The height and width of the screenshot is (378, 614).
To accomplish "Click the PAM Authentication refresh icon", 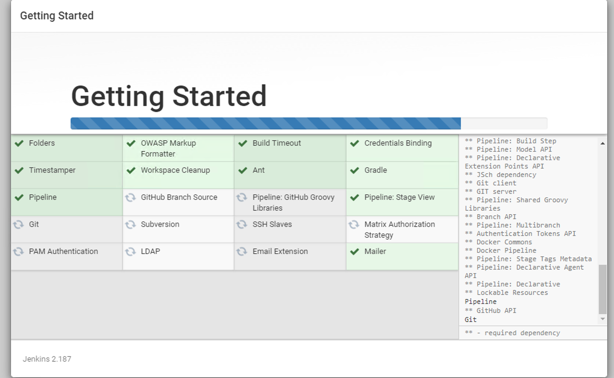I will point(18,251).
